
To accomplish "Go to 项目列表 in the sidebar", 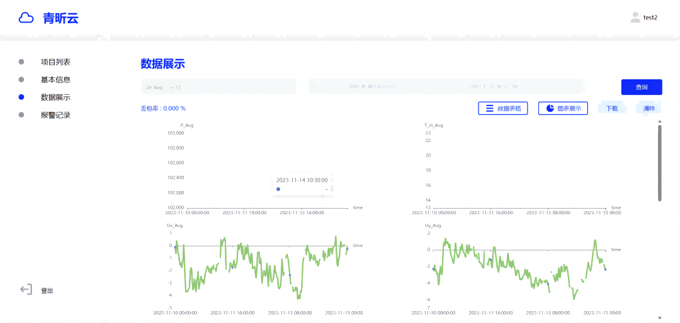I will [55, 62].
